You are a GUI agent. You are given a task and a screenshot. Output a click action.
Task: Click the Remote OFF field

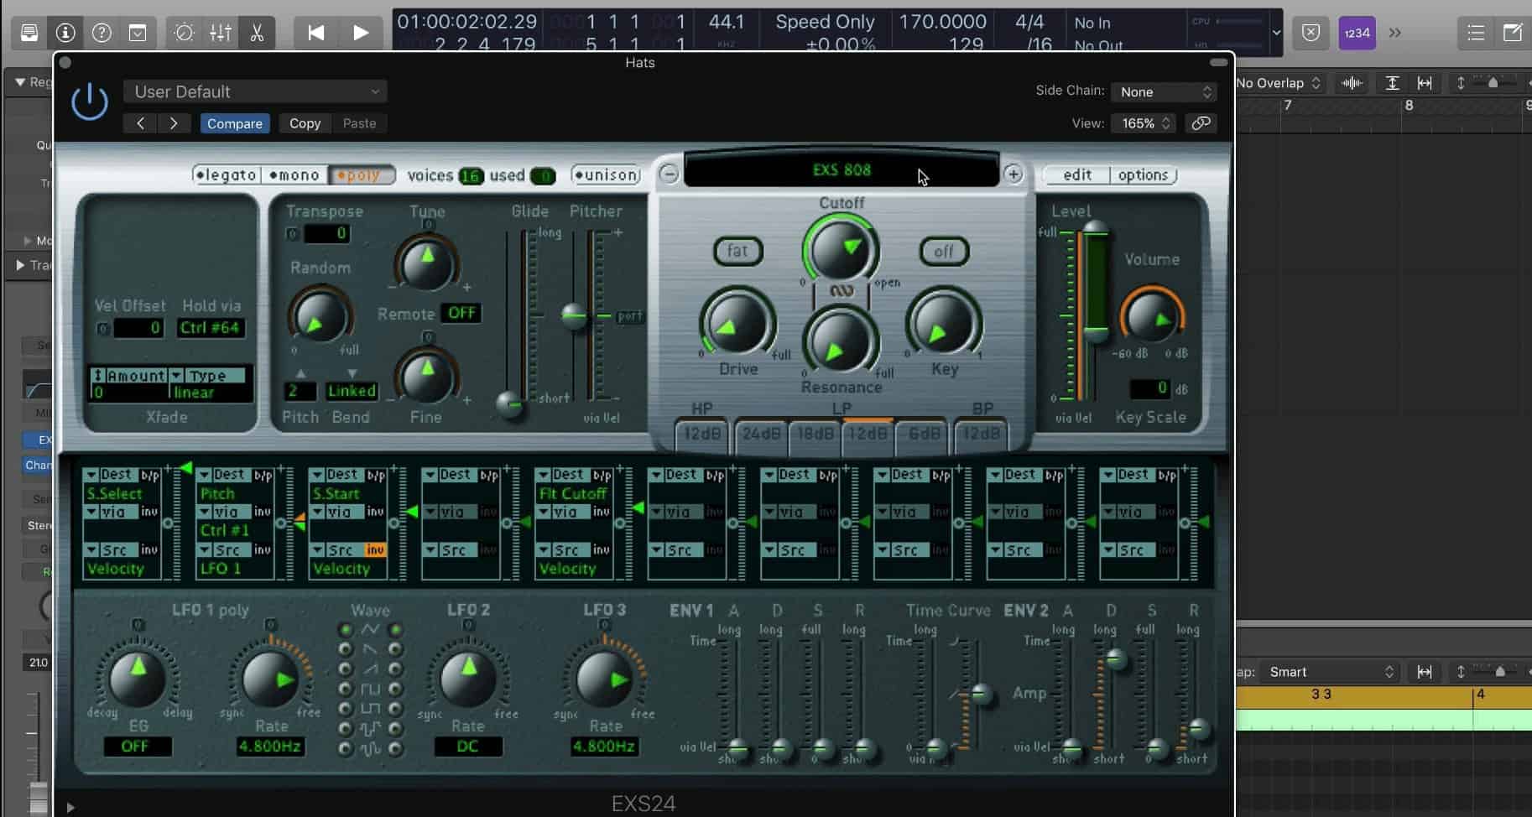pos(461,313)
